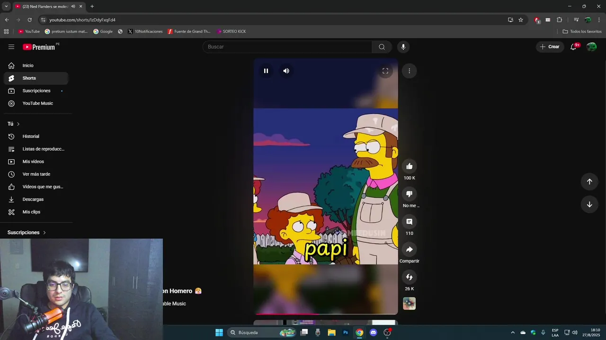Viewport: 606px width, 340px height.
Task: Open Photoshop from the taskbar
Action: 346,332
